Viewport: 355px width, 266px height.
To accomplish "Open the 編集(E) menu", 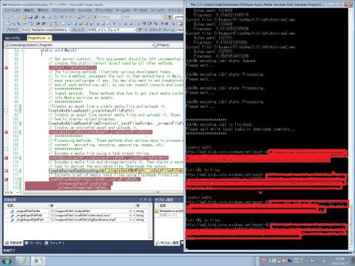I will pyautogui.click(x=29, y=10).
